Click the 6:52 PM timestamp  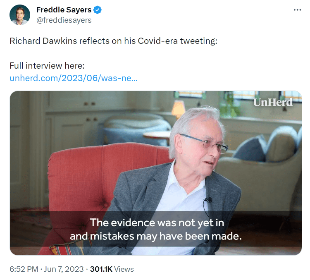pyautogui.click(x=24, y=269)
